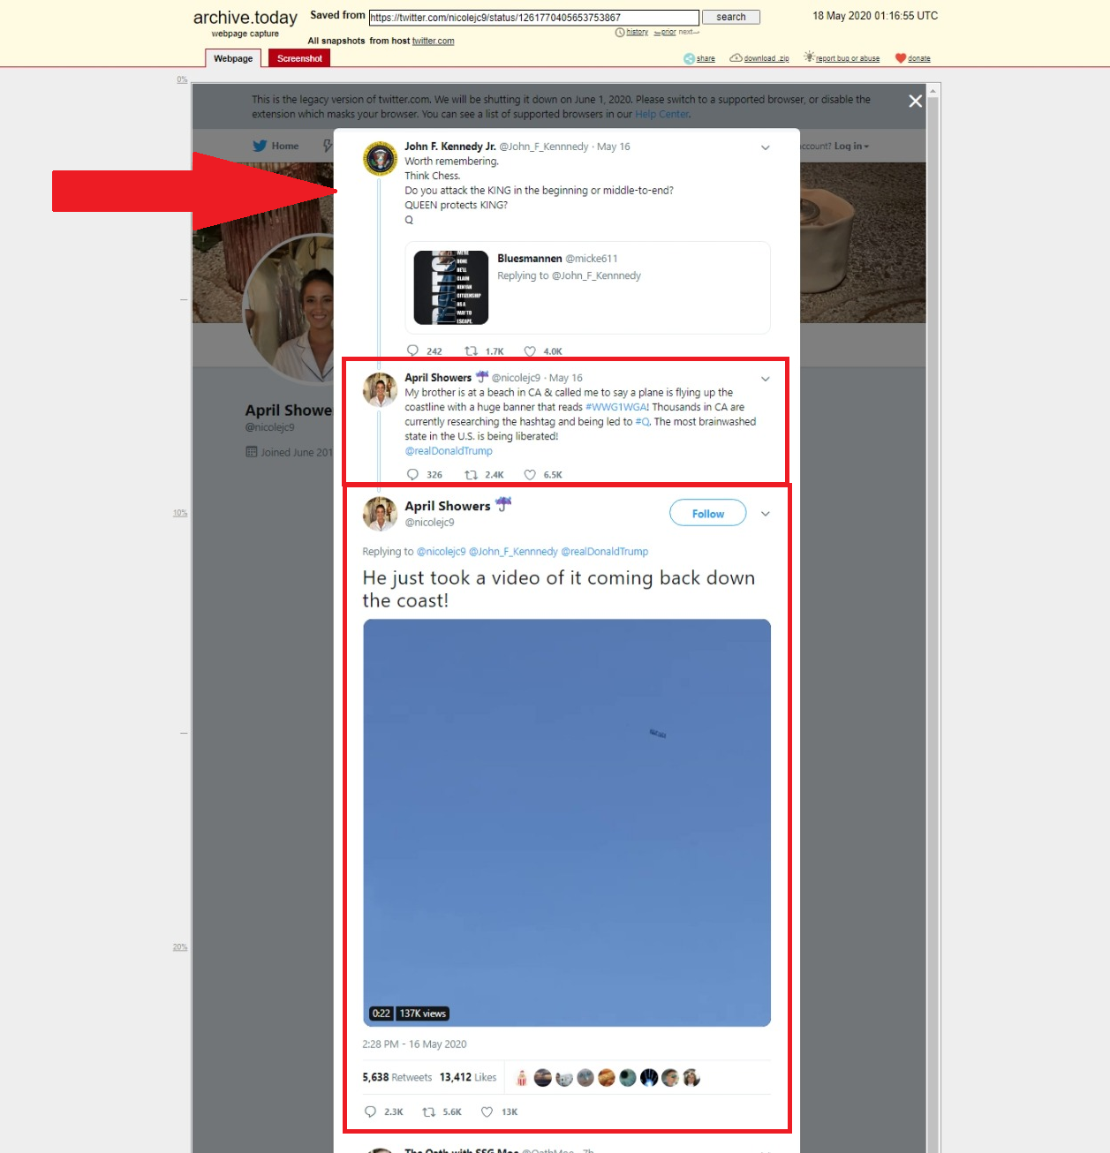Click @nicolejc9 in Replying to line
Image resolution: width=1110 pixels, height=1153 pixels.
(441, 552)
